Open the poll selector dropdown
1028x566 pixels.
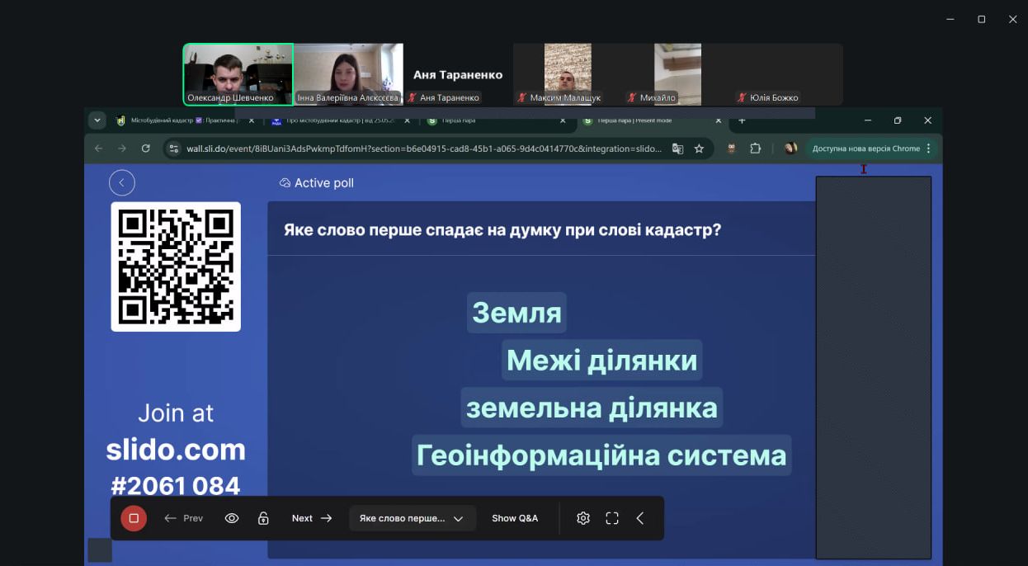(412, 518)
